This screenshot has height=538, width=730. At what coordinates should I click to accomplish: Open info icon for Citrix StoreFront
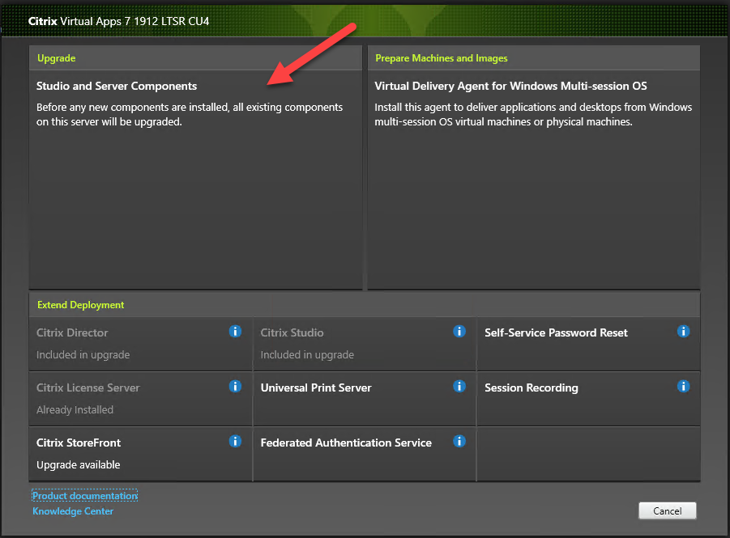tap(235, 441)
